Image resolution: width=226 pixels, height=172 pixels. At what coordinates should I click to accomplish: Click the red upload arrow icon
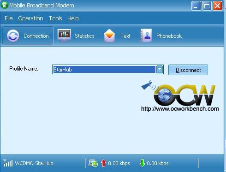103,163
